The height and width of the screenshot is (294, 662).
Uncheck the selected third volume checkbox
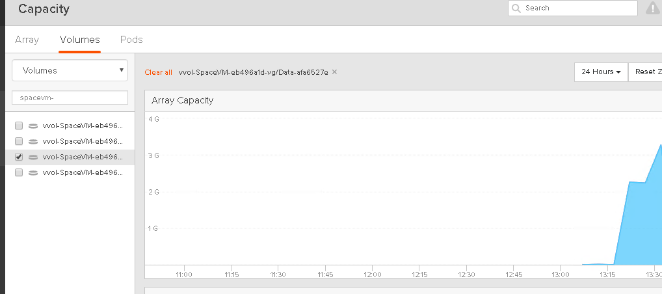19,157
